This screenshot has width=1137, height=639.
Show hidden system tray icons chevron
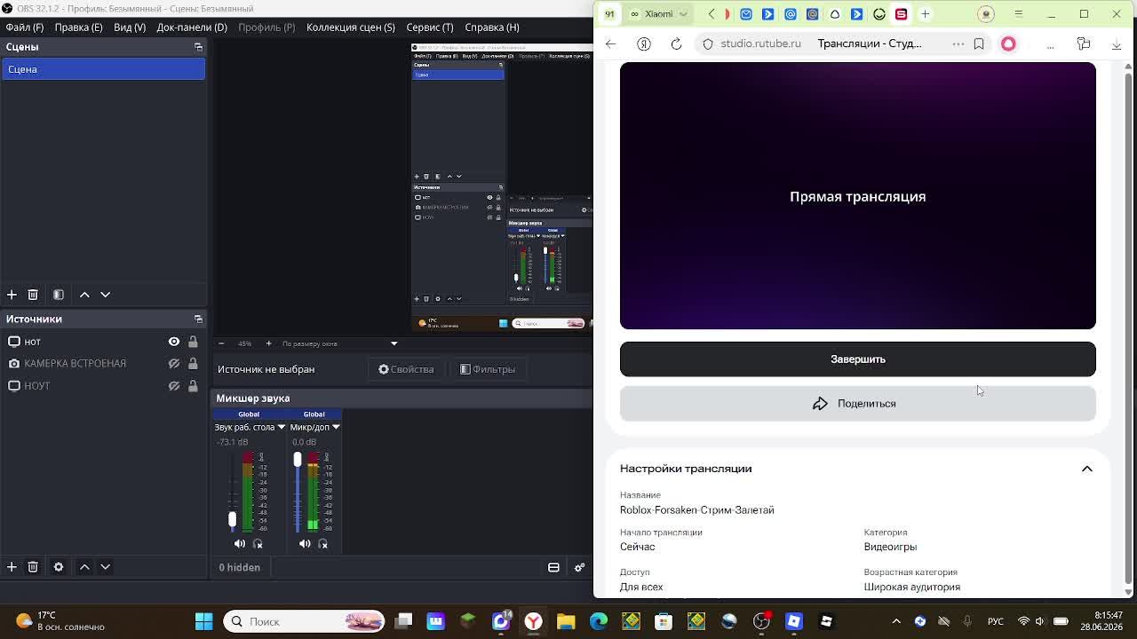896,621
